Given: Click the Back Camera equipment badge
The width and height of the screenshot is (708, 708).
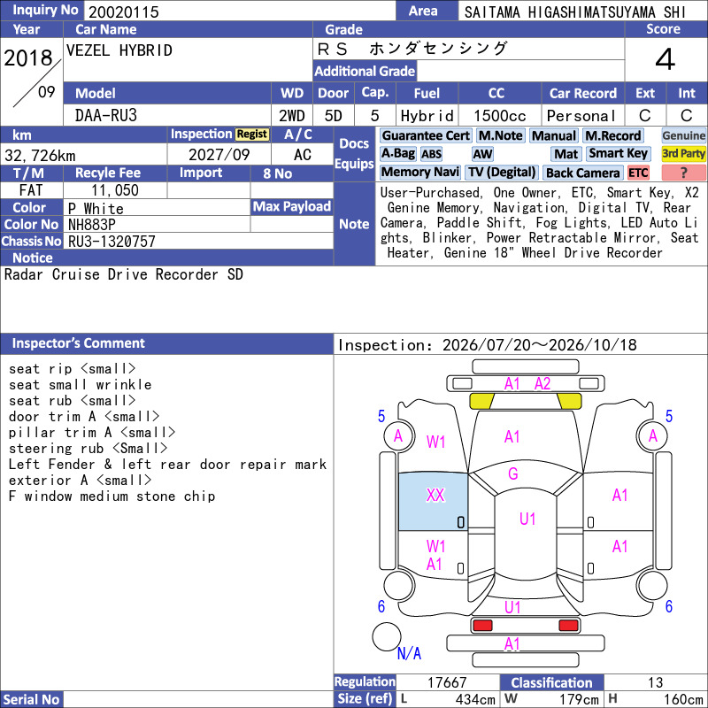Looking at the screenshot, I should [x=582, y=173].
